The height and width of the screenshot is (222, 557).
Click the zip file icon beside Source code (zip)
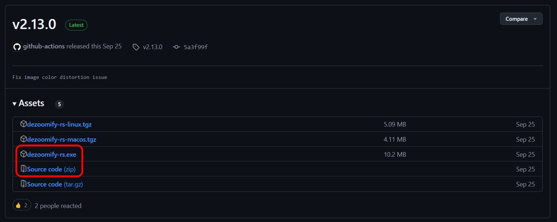tap(23, 169)
